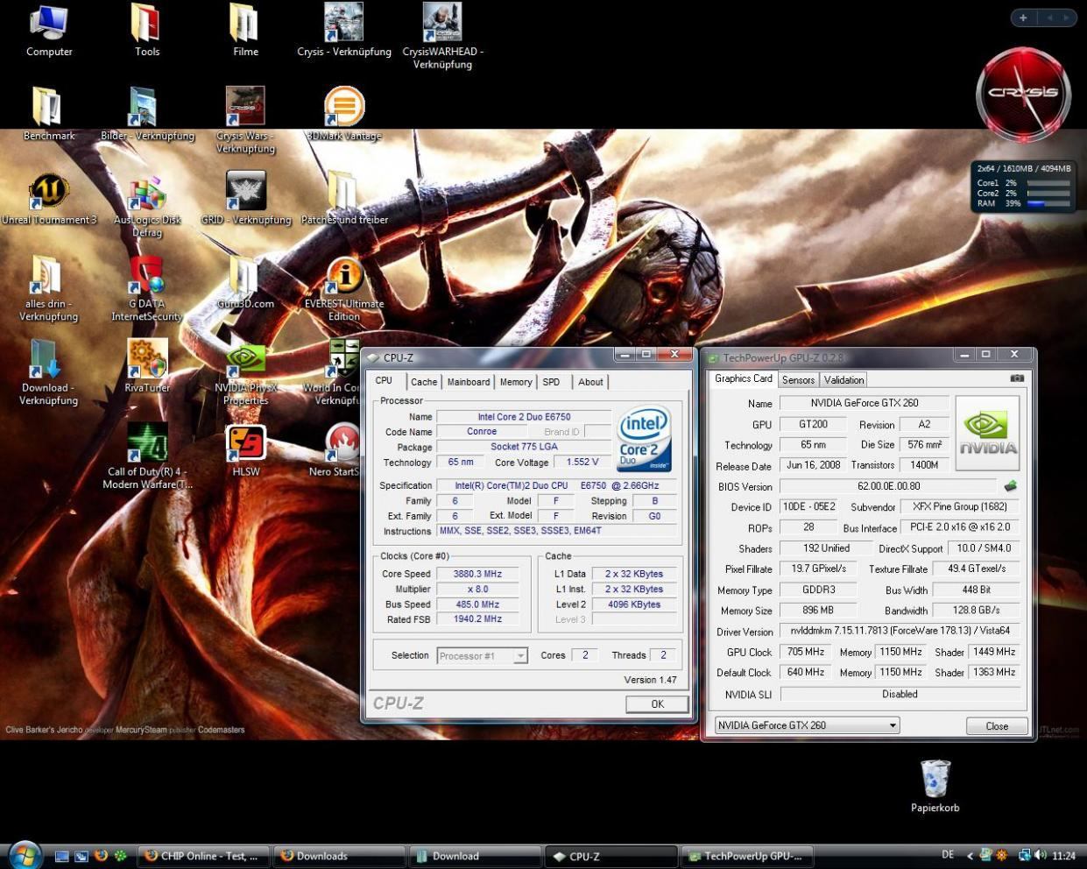Open the Papierkorb recycle bin
This screenshot has height=869, width=1087.
935,786
